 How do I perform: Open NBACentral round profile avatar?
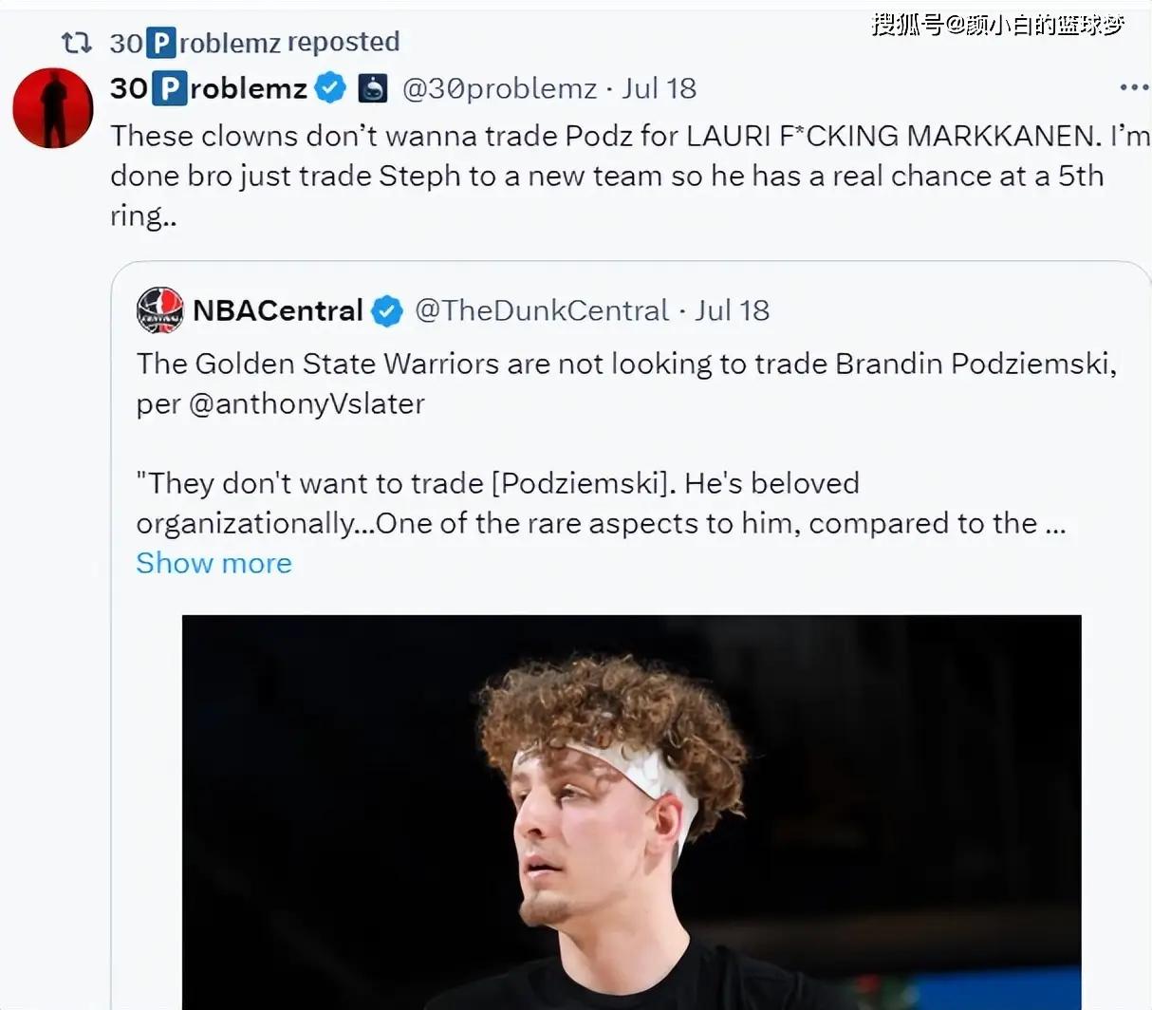(159, 310)
